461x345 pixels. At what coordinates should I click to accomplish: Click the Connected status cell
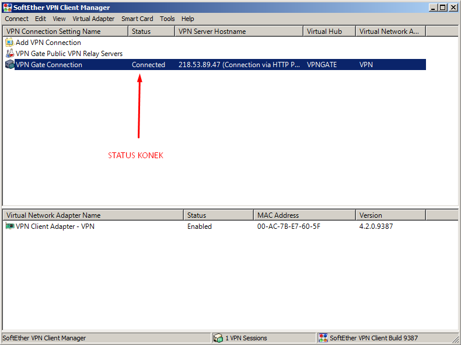[x=148, y=65]
